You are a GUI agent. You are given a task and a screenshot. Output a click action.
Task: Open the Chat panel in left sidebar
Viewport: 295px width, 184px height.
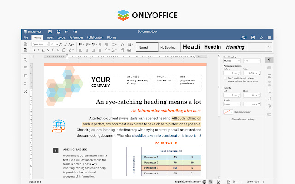[25, 75]
